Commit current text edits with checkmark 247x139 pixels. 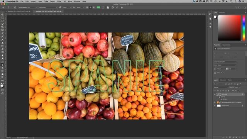click(x=117, y=7)
